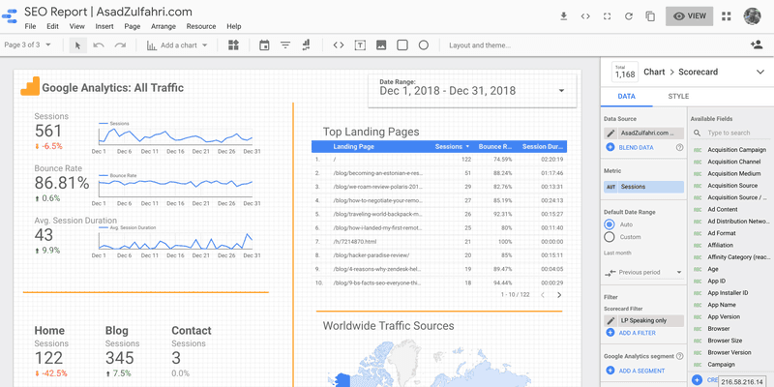Viewport: 774px width, 387px height.
Task: Select the Bounce Rate scorecard 86.81%
Action: point(62,183)
